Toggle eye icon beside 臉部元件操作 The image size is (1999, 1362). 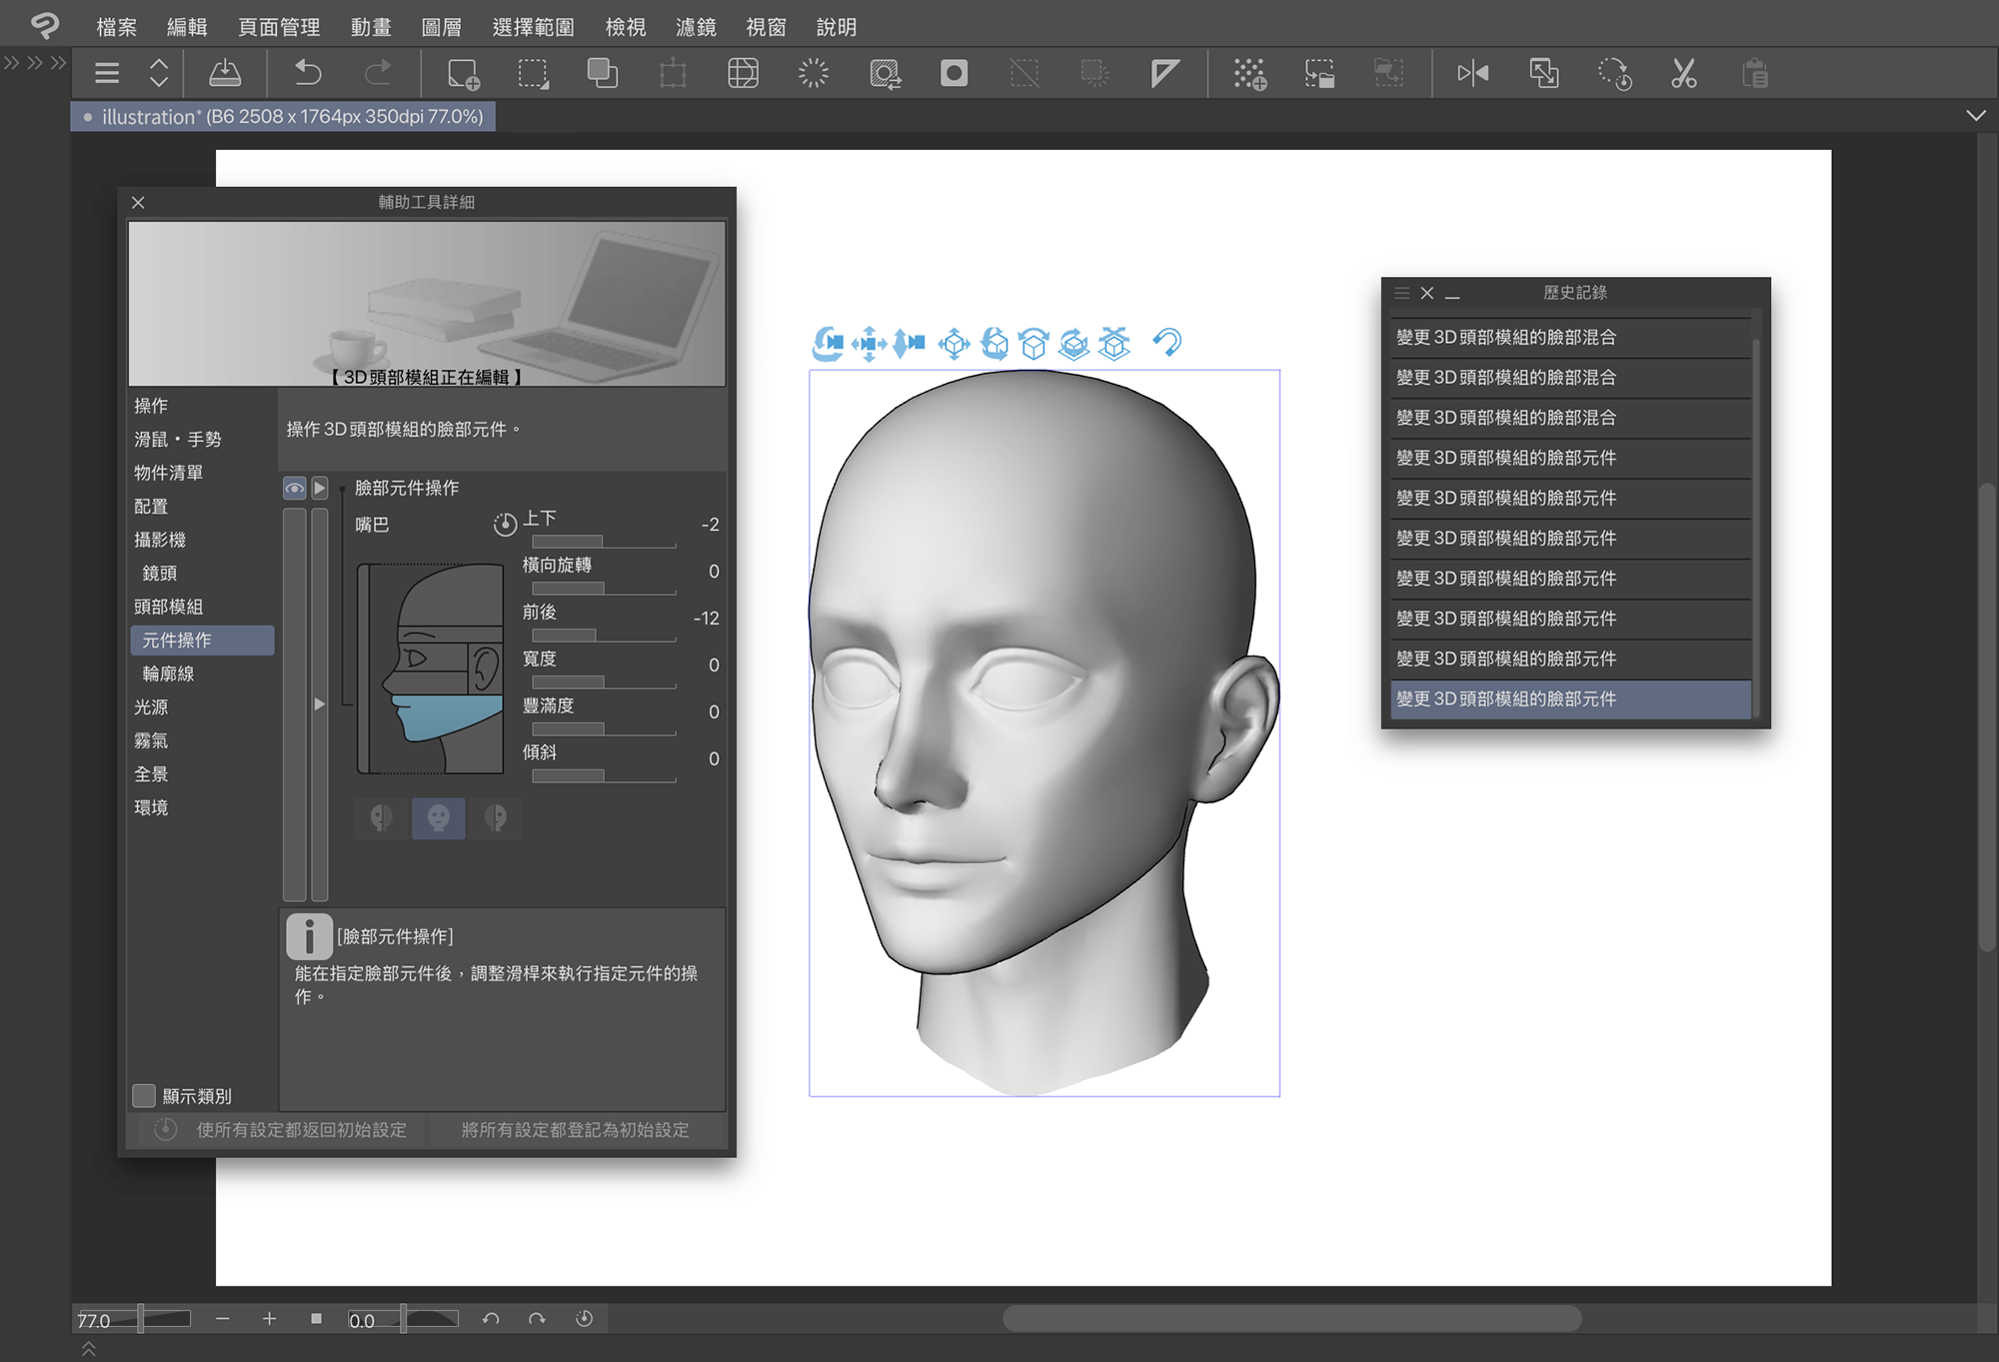tap(294, 488)
